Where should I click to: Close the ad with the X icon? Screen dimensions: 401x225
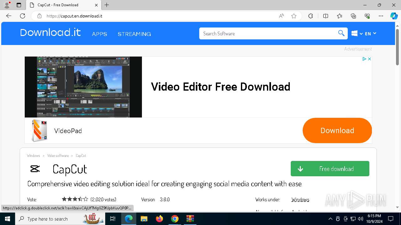369,59
